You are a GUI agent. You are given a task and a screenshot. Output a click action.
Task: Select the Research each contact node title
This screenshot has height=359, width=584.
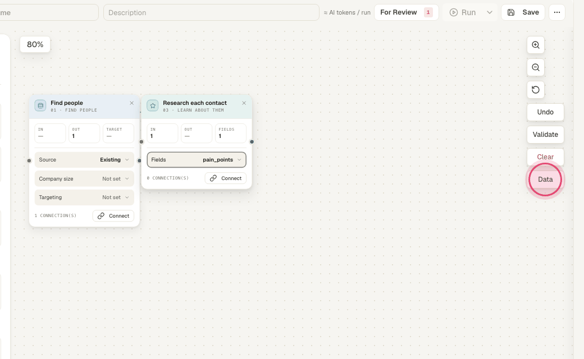click(x=195, y=103)
